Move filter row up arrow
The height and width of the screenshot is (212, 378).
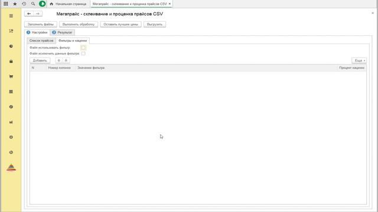[x=59, y=61]
